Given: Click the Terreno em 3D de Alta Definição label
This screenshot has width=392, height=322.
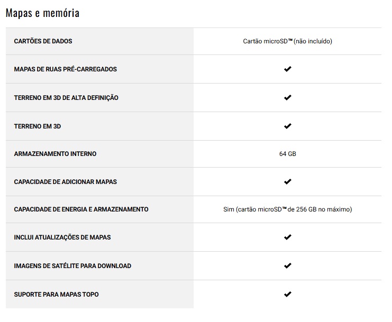Looking at the screenshot, I should click(66, 98).
